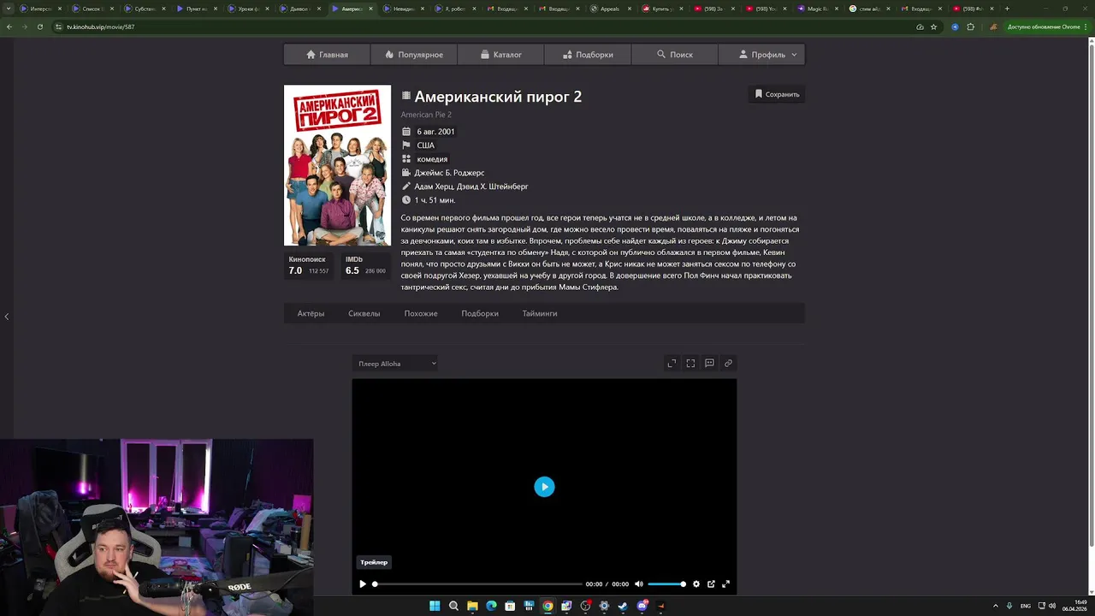Open Chrome extensions puzzle icon
This screenshot has width=1095, height=616.
tap(970, 27)
